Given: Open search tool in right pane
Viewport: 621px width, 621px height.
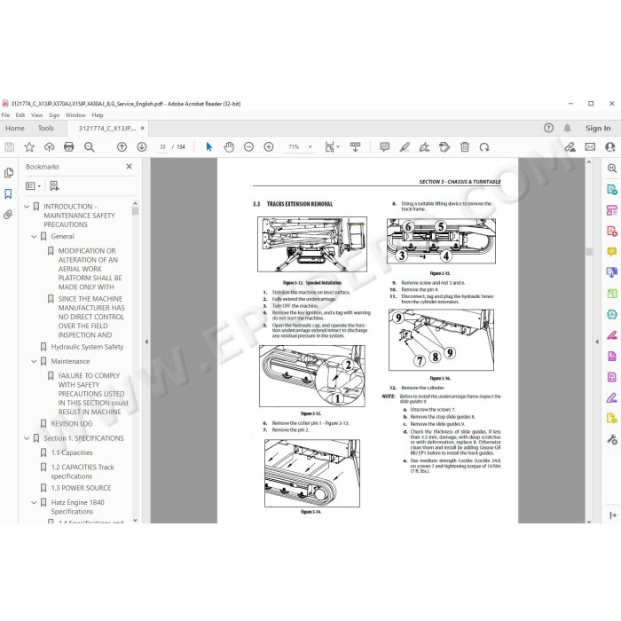Looking at the screenshot, I should pos(612,169).
